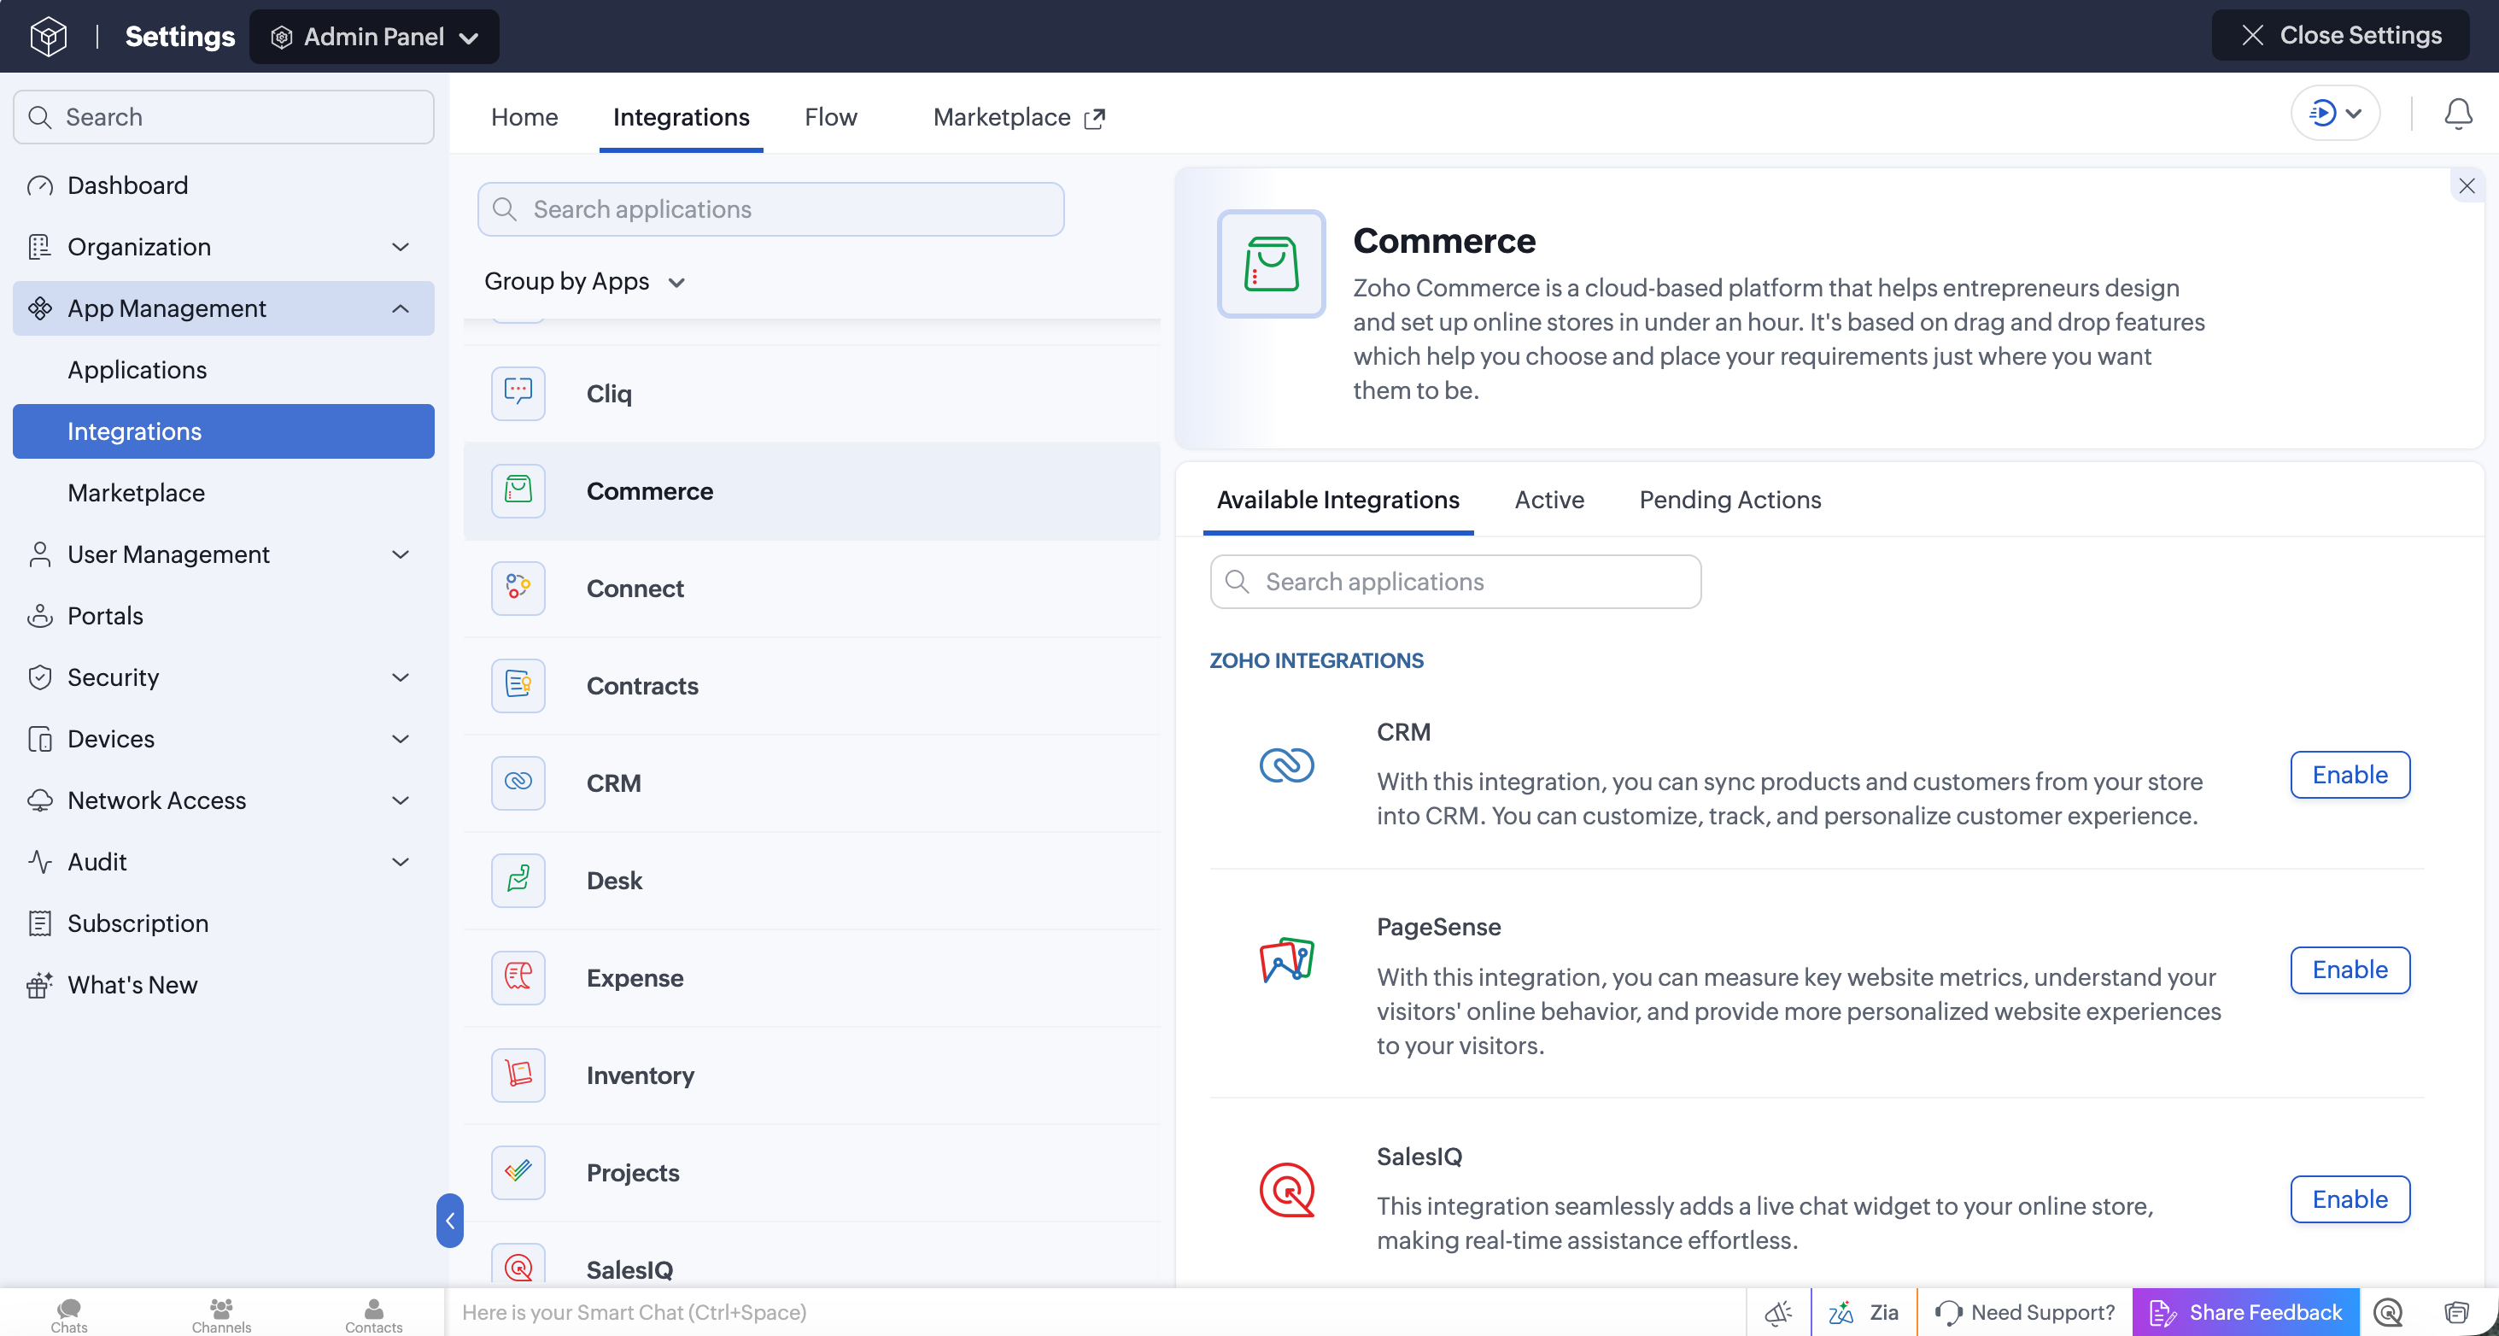This screenshot has width=2499, height=1336.
Task: Open Subscription in the sidebar
Action: (223, 923)
